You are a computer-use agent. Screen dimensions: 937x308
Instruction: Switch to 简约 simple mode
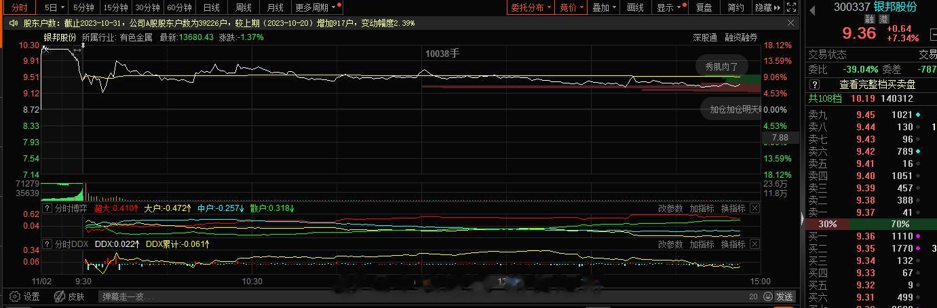coord(735,7)
